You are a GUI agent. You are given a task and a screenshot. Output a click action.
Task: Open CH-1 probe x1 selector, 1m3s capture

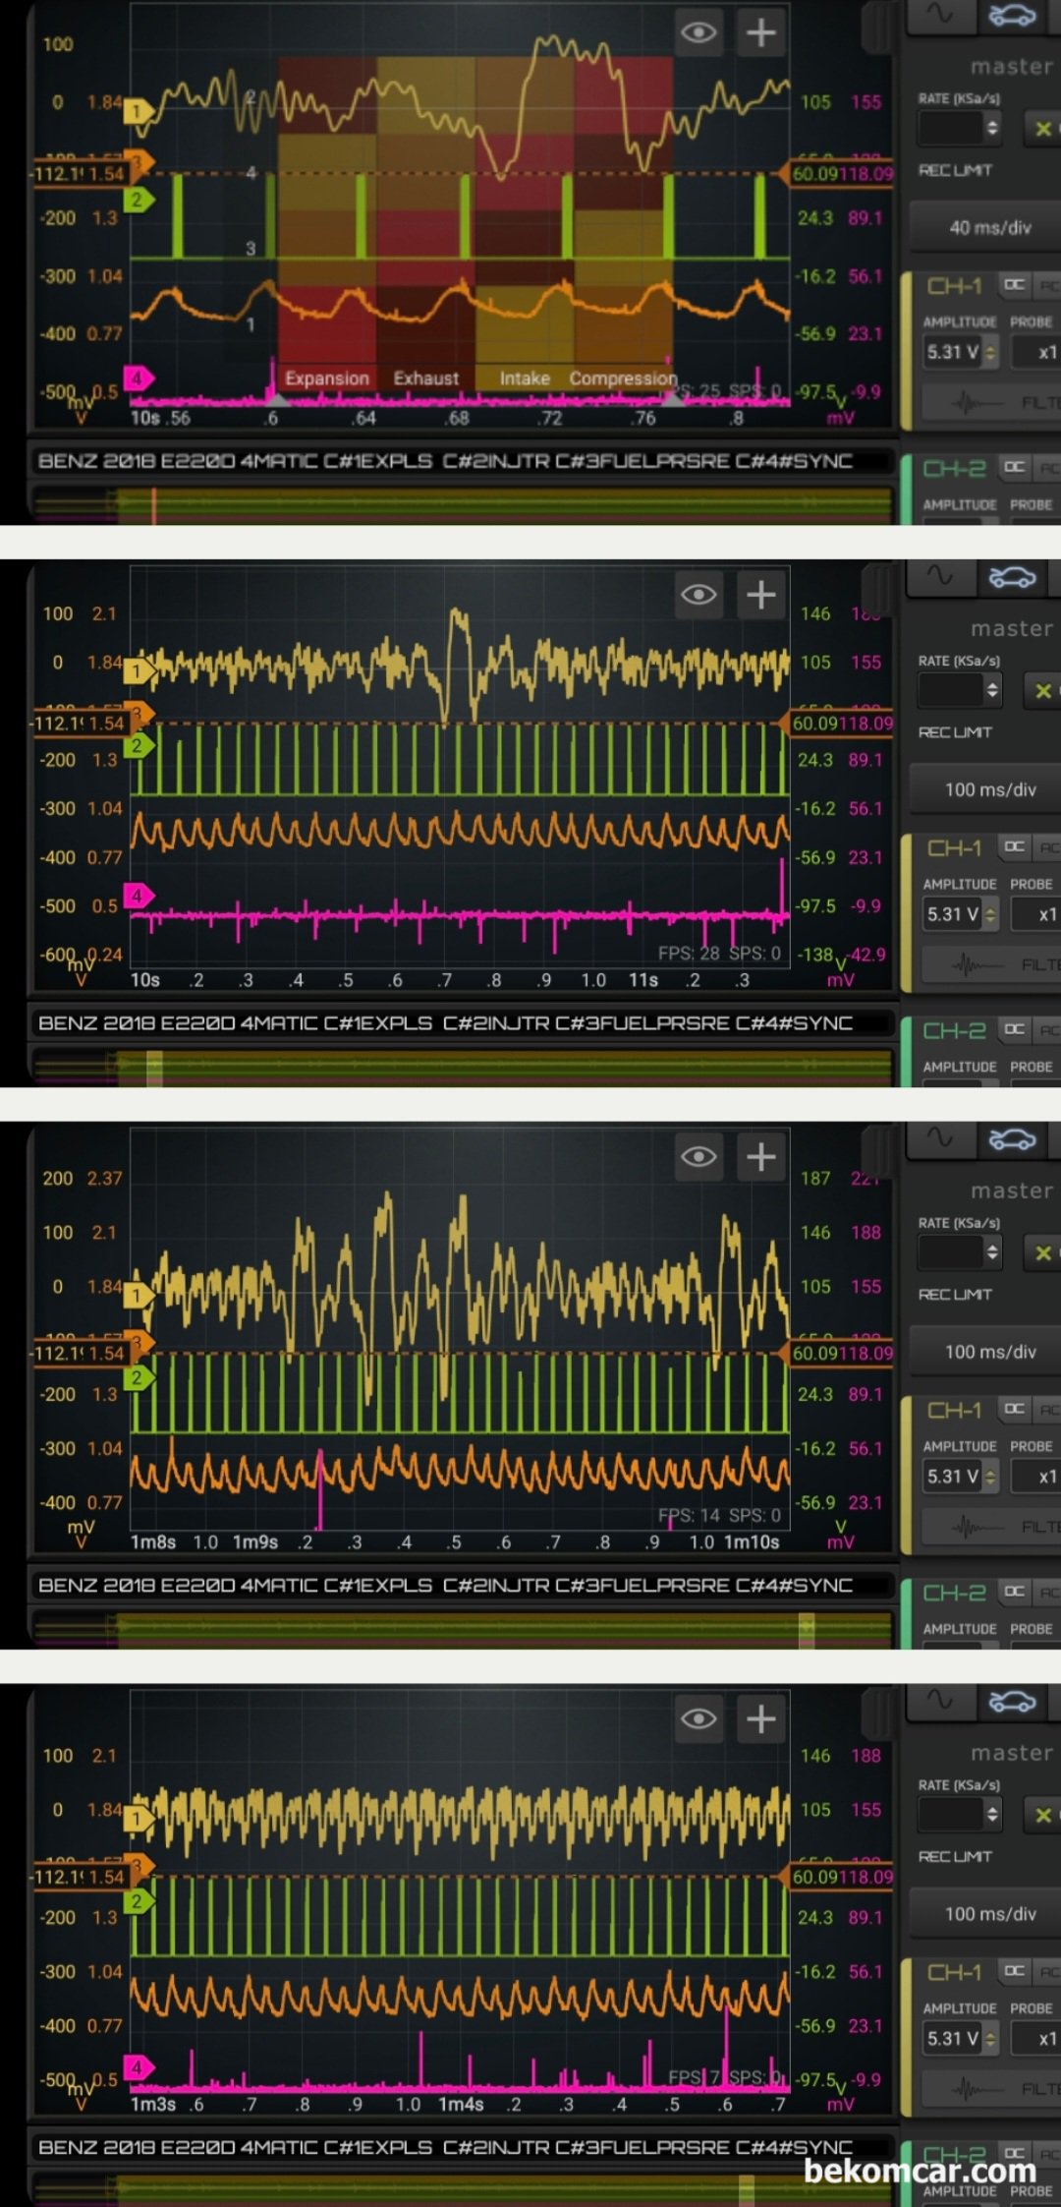(x=1036, y=2039)
